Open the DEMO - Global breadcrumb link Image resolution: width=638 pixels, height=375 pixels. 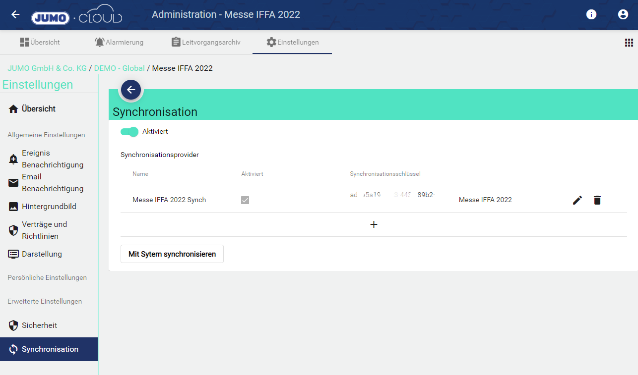pos(119,68)
